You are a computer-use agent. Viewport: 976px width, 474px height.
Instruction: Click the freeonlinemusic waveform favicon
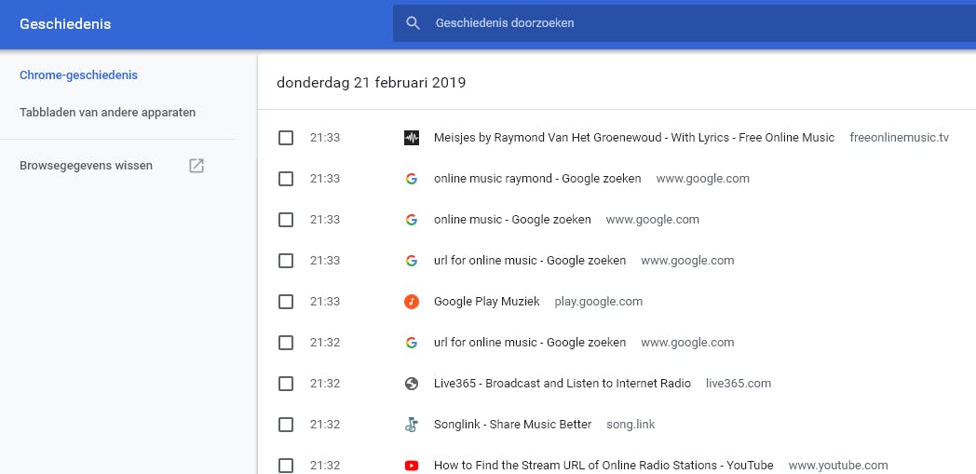coord(412,138)
